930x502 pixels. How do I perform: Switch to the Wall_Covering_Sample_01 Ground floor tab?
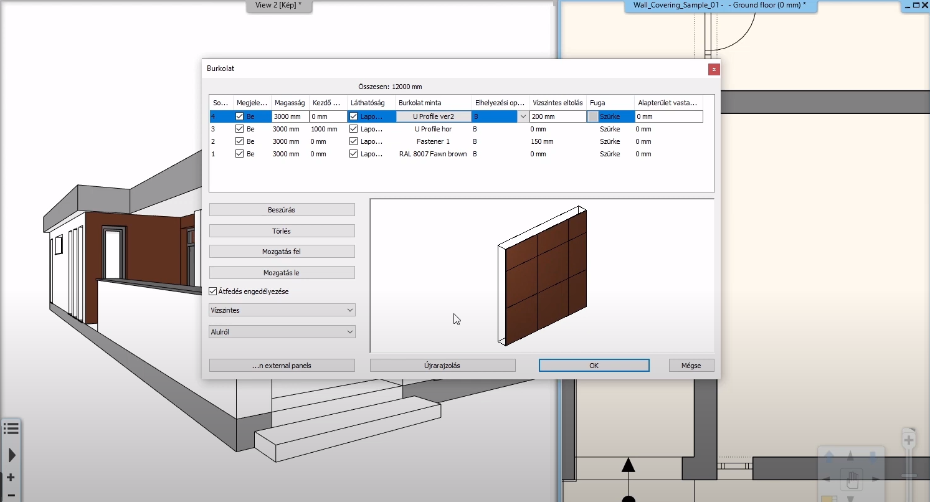coord(719,5)
